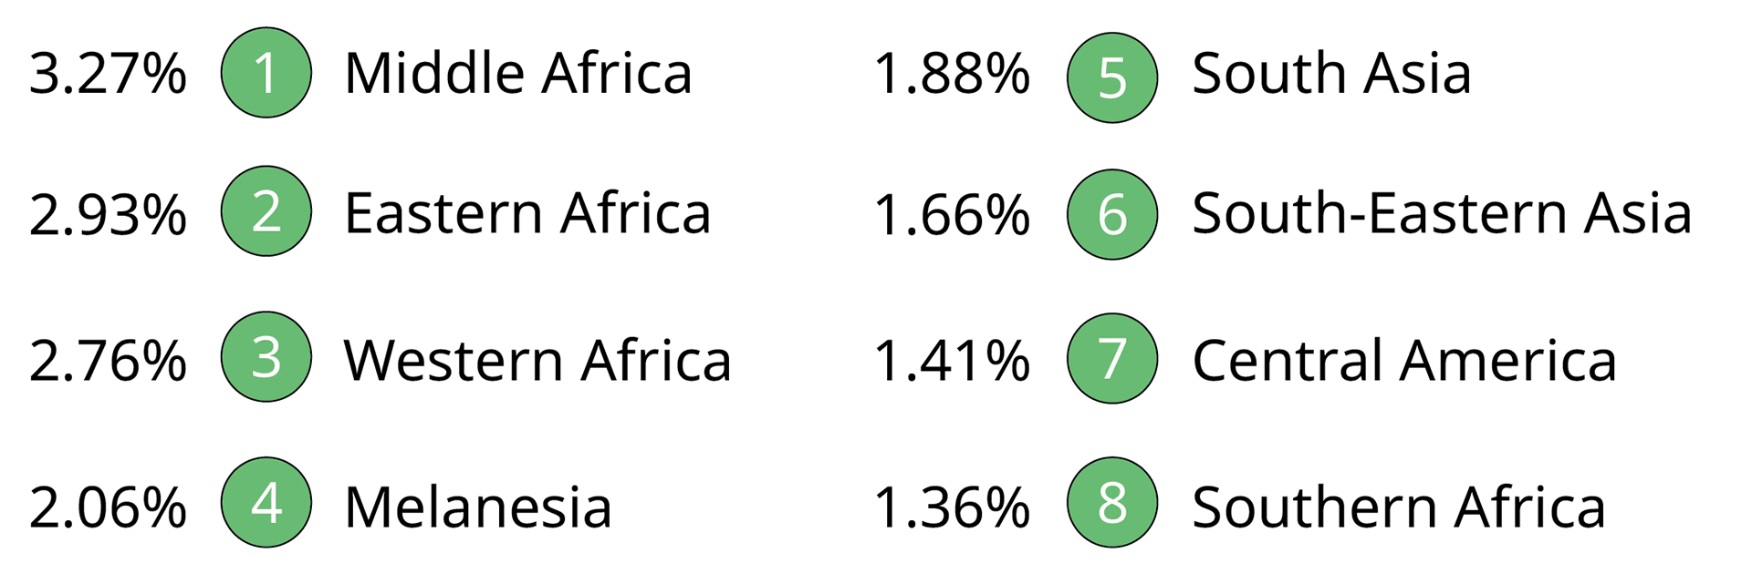
Task: Select the 2.06% figure
Action: pyautogui.click(x=108, y=507)
